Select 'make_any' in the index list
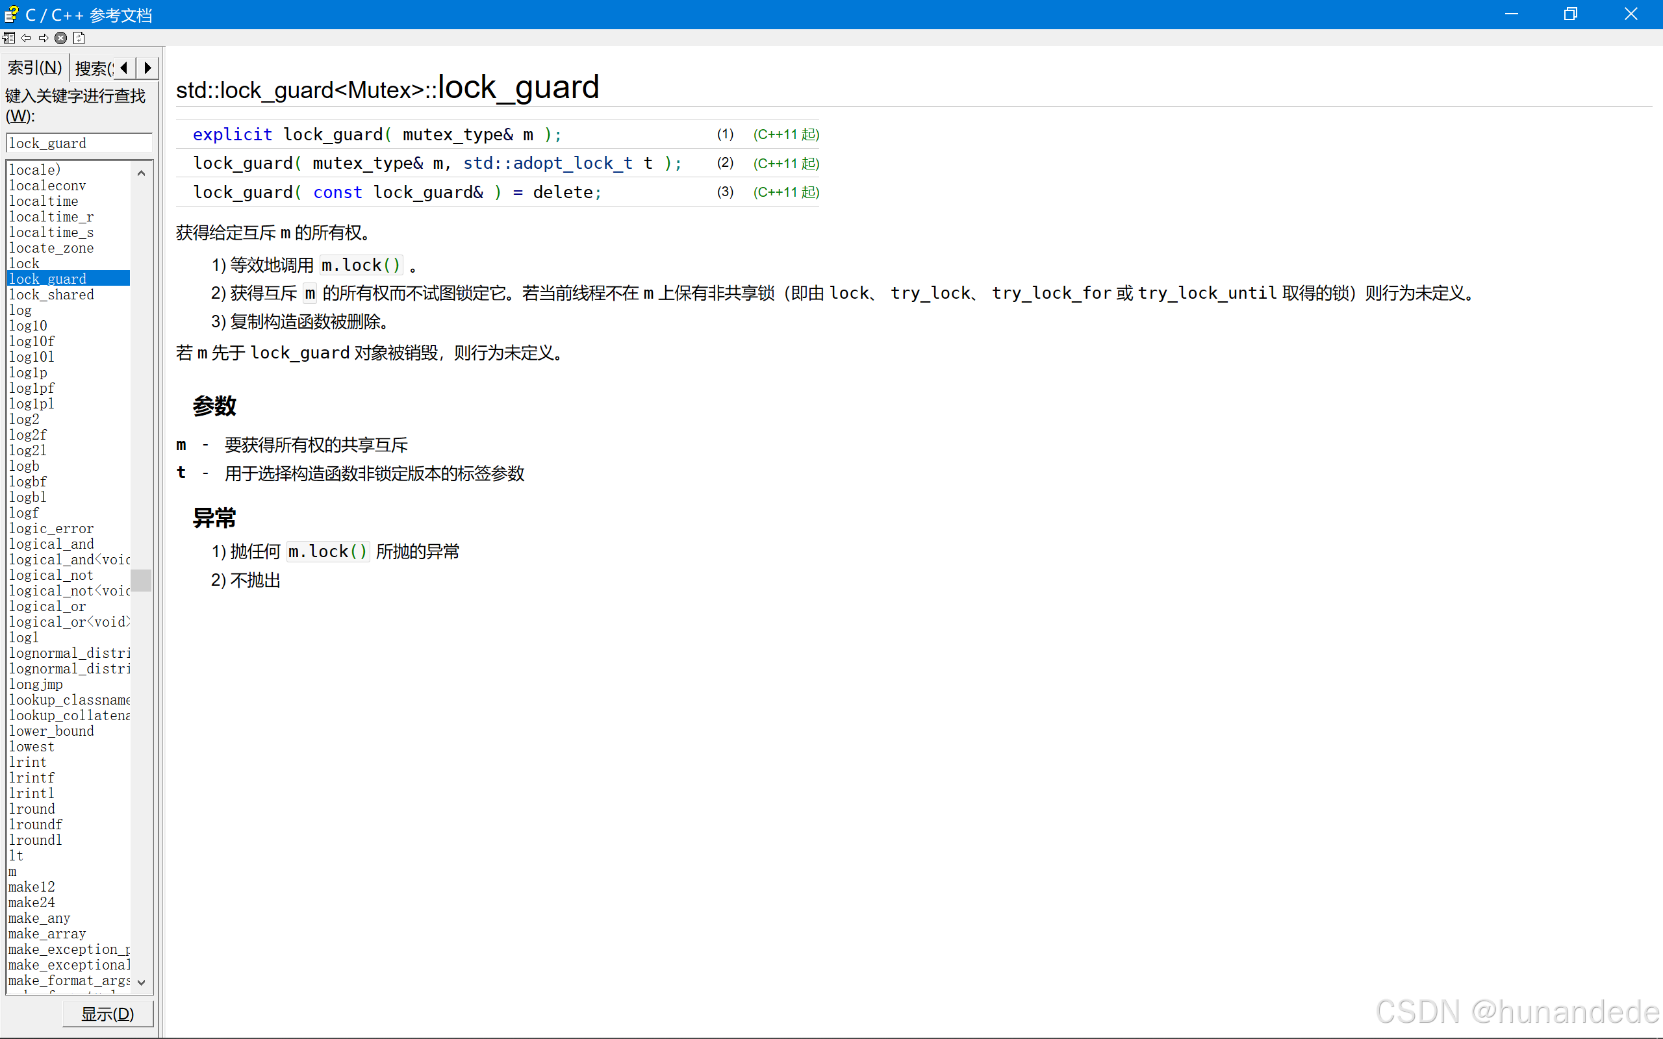Screen dimensions: 1663x1039 [x=39, y=918]
